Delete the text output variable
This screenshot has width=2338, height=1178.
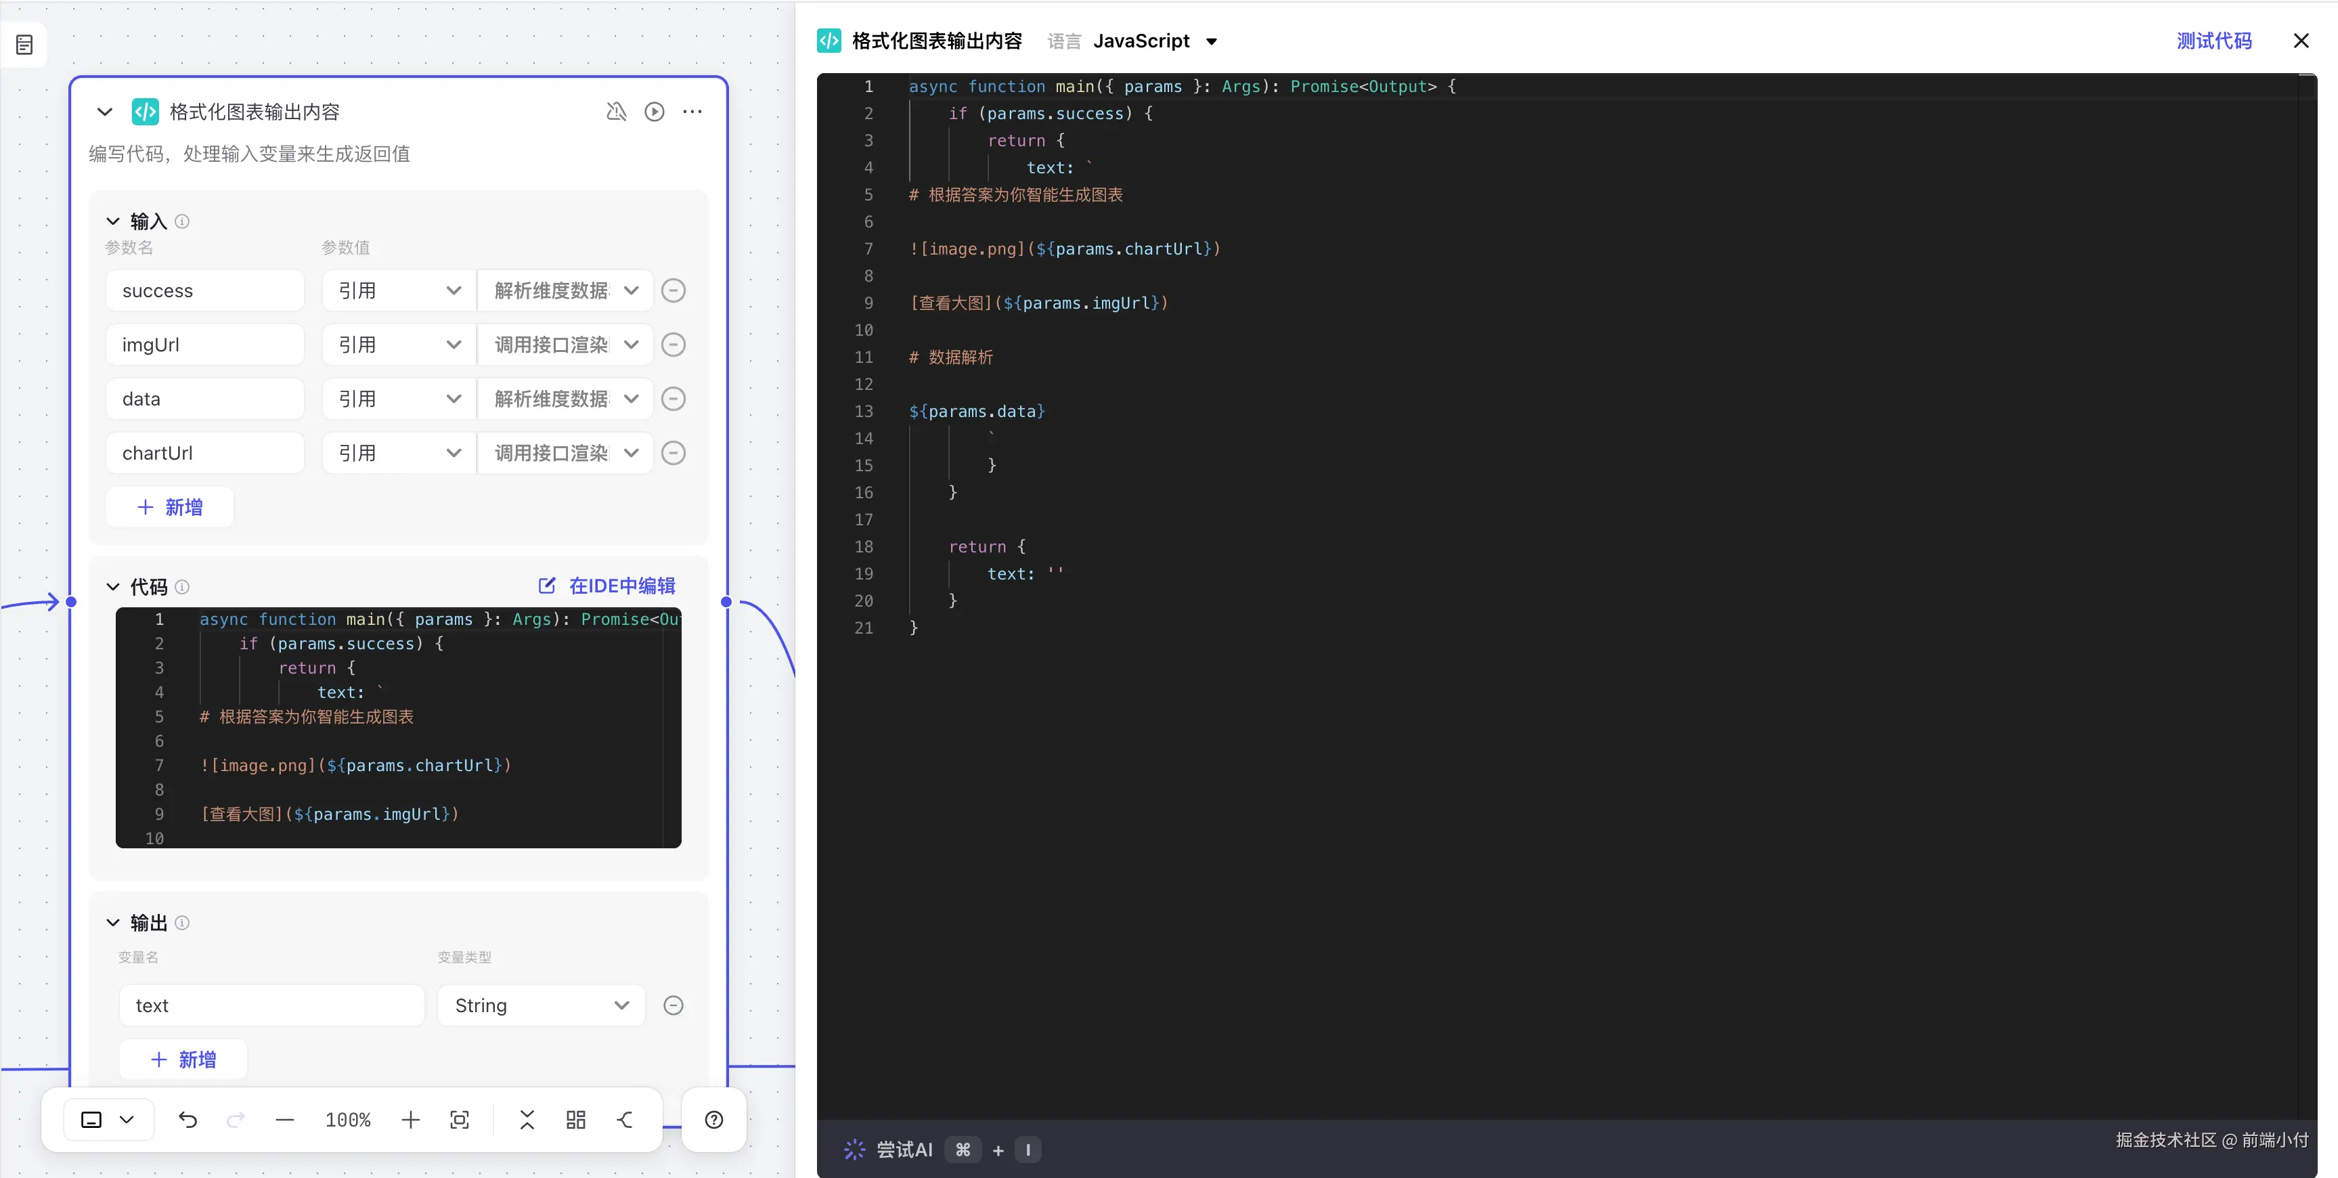[x=673, y=1005]
